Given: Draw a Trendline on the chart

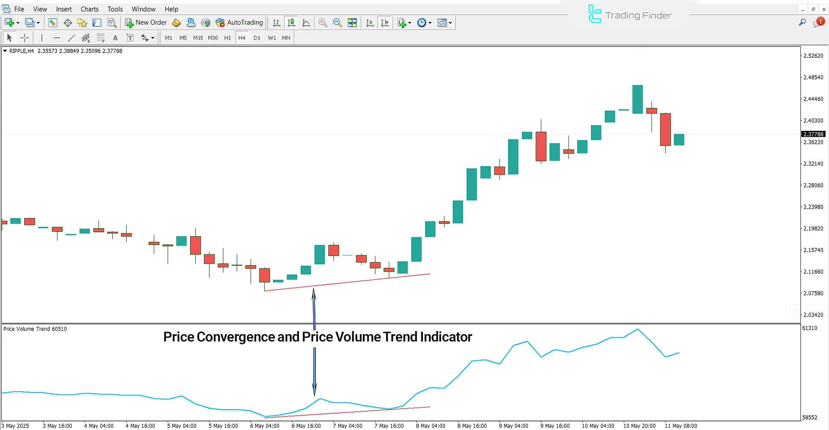Looking at the screenshot, I should [x=72, y=38].
